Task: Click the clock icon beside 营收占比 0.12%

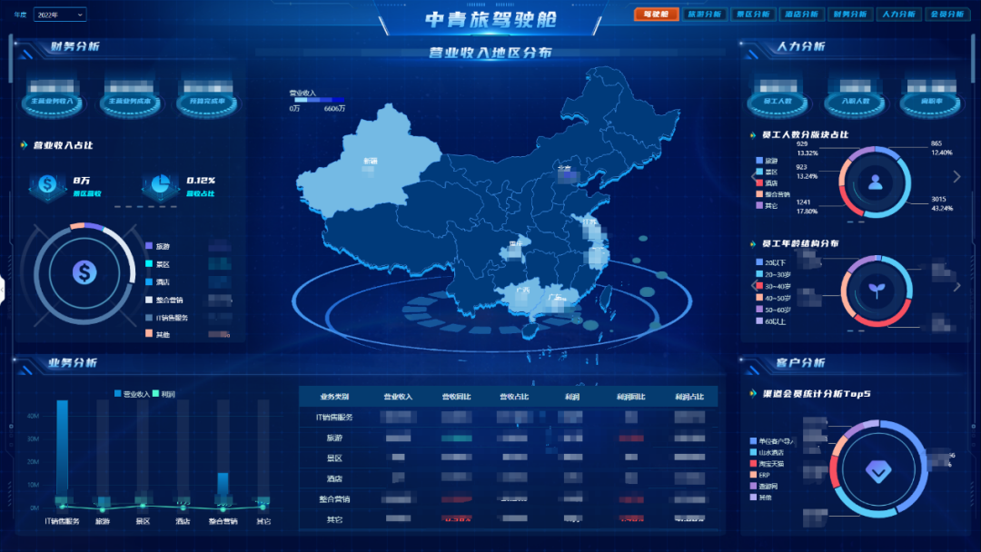Action: (x=161, y=183)
